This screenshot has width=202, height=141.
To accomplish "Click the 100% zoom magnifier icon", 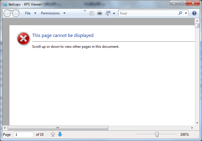I will (x=108, y=13).
